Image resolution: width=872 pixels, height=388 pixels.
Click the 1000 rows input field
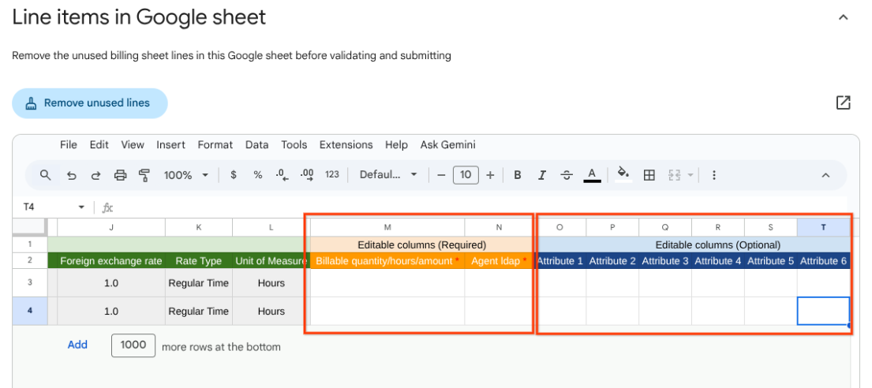coord(133,345)
